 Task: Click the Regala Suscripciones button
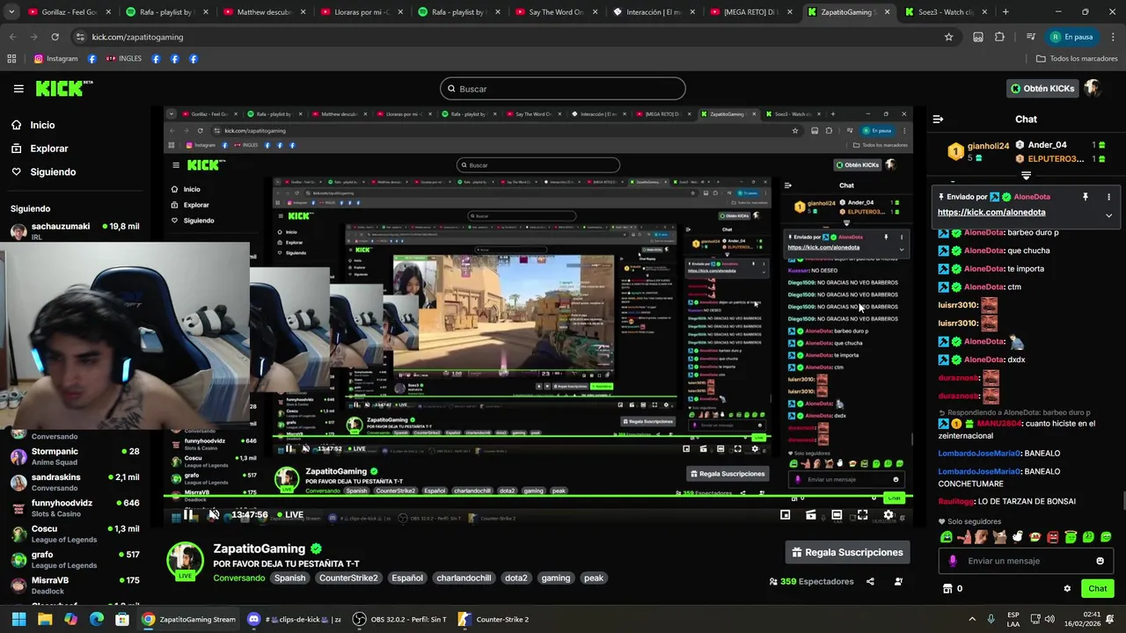tap(847, 552)
